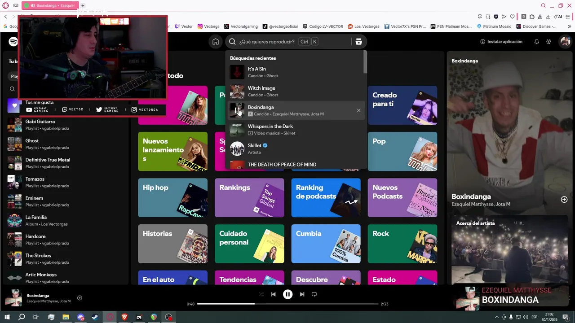Pause playback with main pause button
This screenshot has width=575, height=323.
pyautogui.click(x=287, y=294)
